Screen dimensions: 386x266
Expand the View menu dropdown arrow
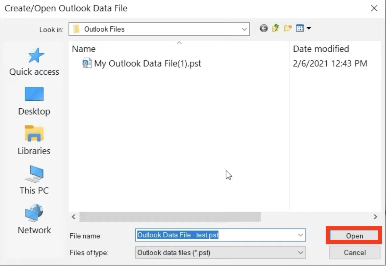[x=309, y=28]
